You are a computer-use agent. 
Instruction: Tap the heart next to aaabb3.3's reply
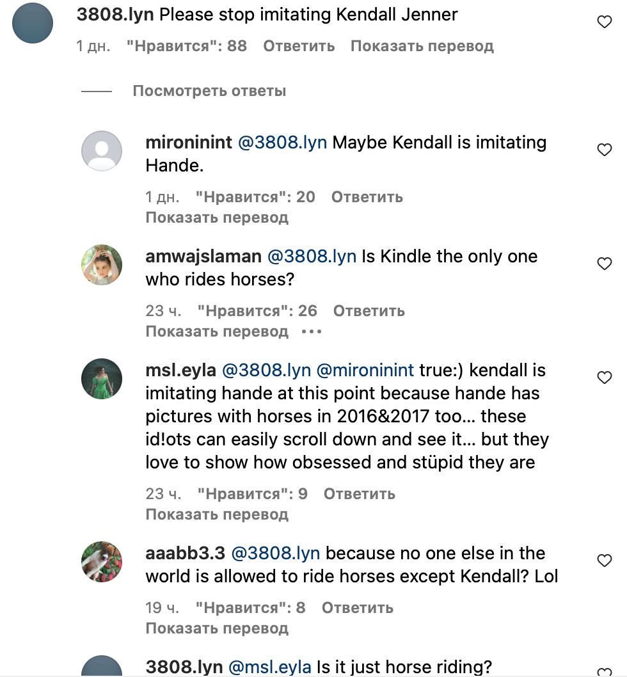pos(604,561)
